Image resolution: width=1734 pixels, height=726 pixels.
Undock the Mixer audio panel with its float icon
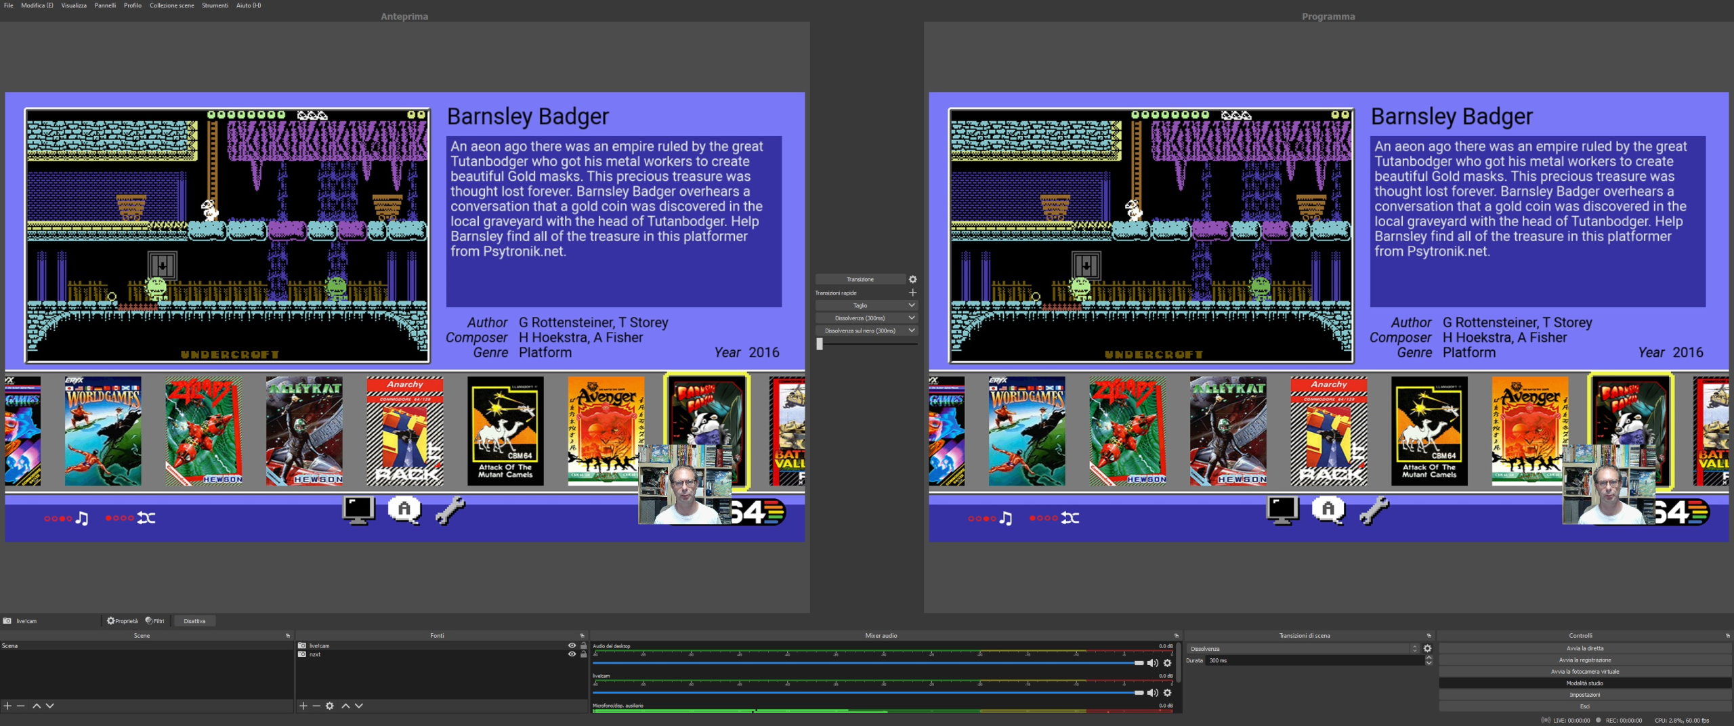pos(1176,636)
